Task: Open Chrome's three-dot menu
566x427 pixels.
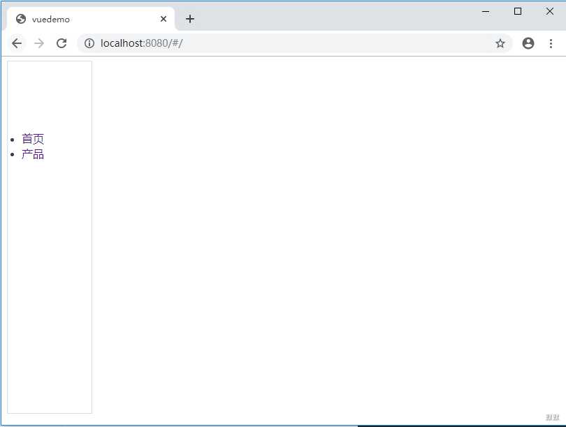Action: [551, 43]
